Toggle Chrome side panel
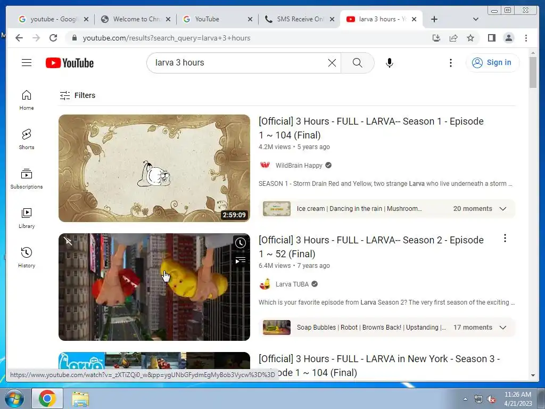Viewport: 545px width, 409px height. click(491, 38)
